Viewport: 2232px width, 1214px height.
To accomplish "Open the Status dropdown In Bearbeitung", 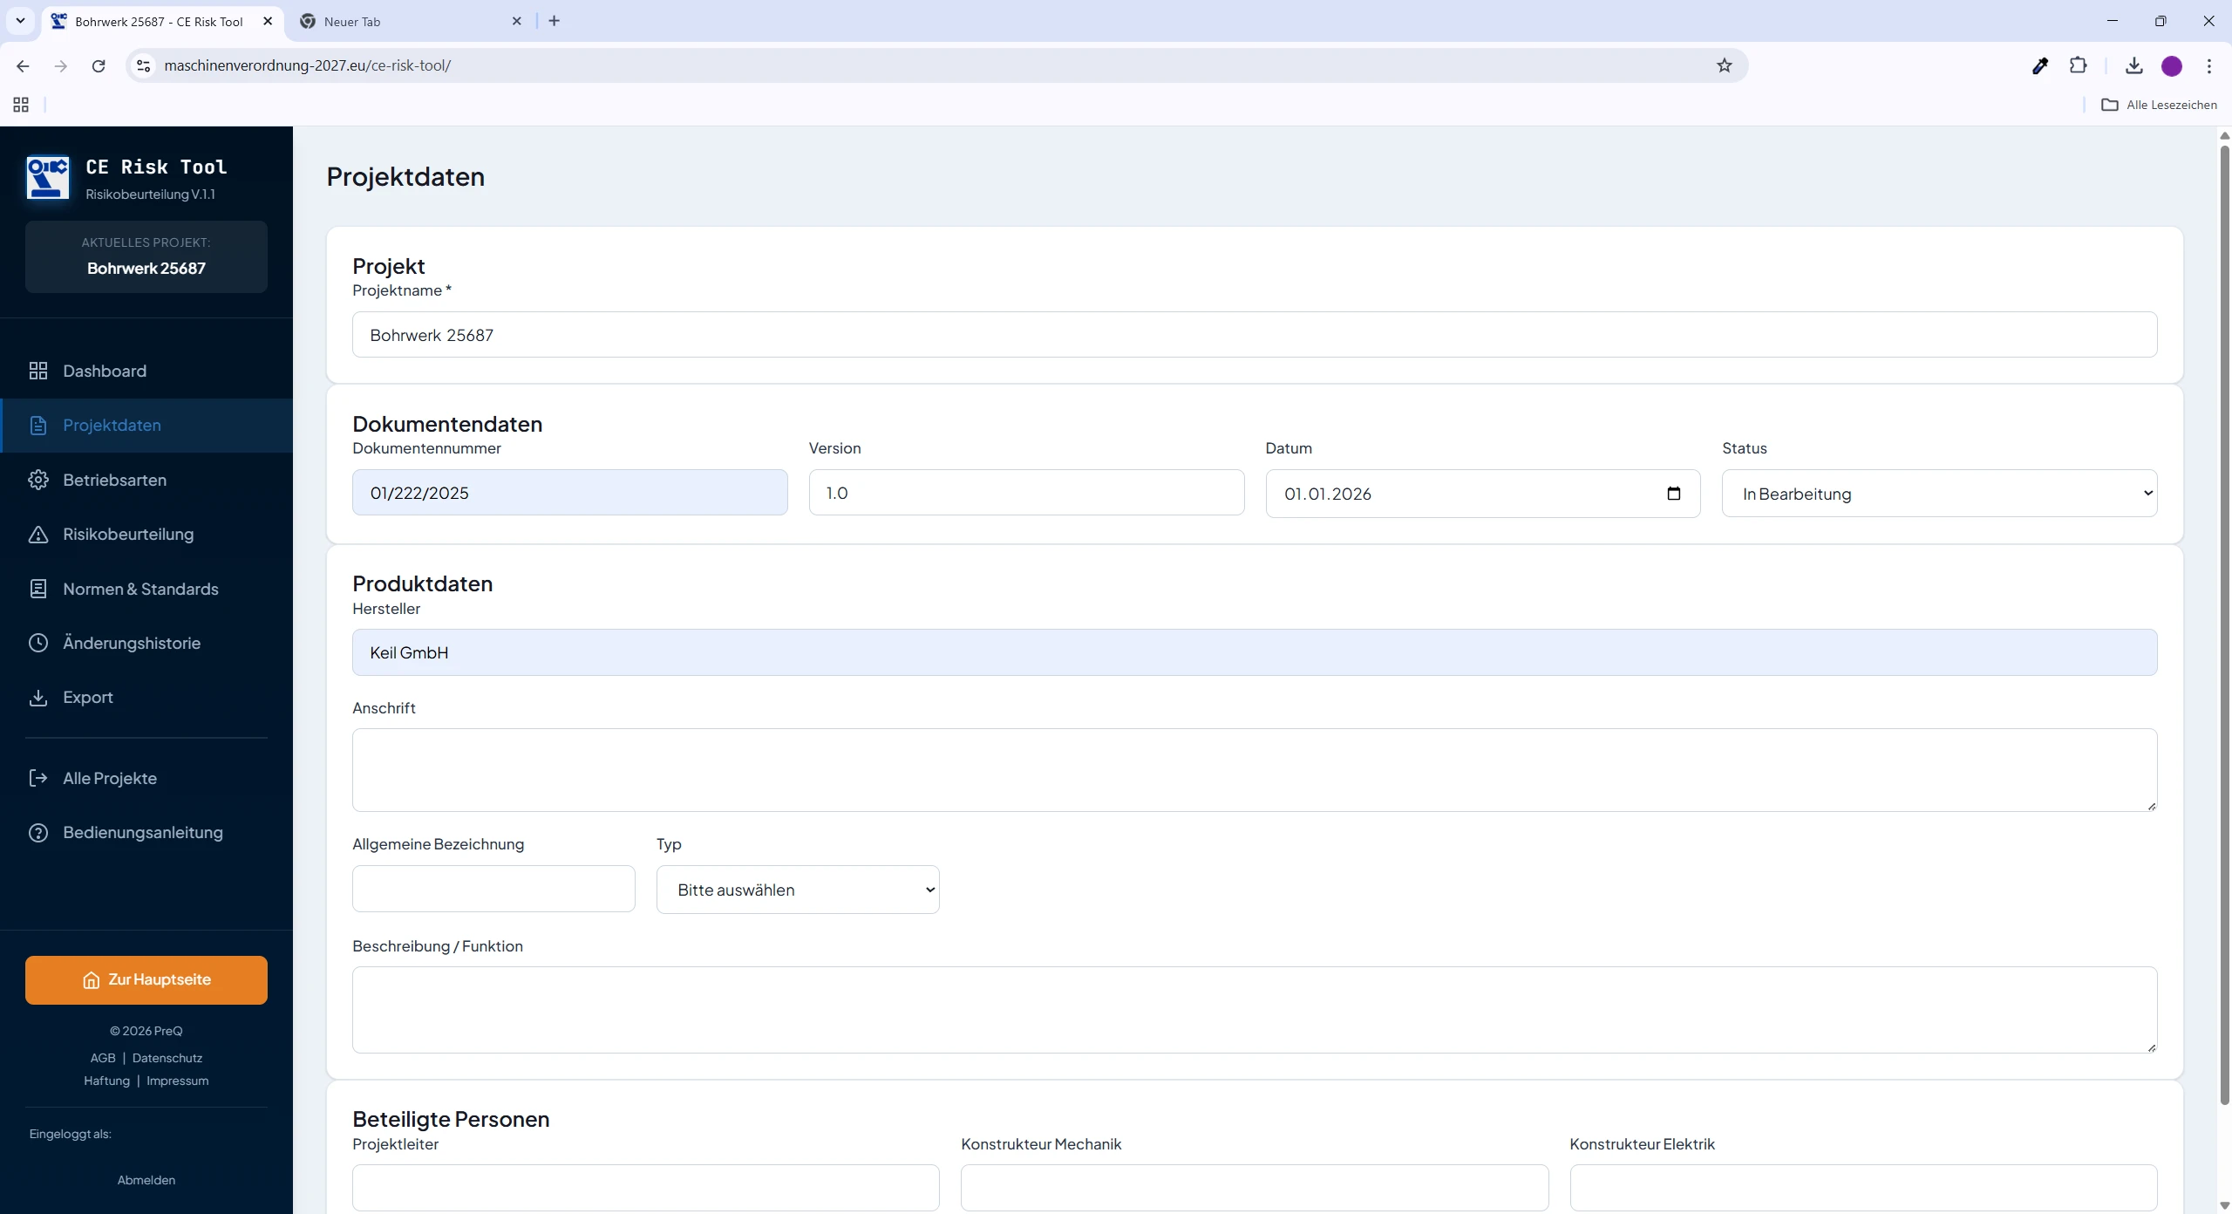I will tap(1938, 494).
